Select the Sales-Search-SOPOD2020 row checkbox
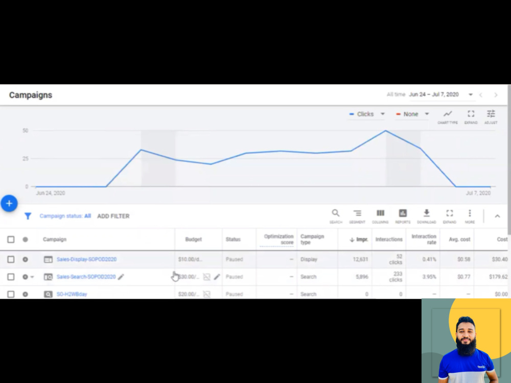 pos(11,277)
